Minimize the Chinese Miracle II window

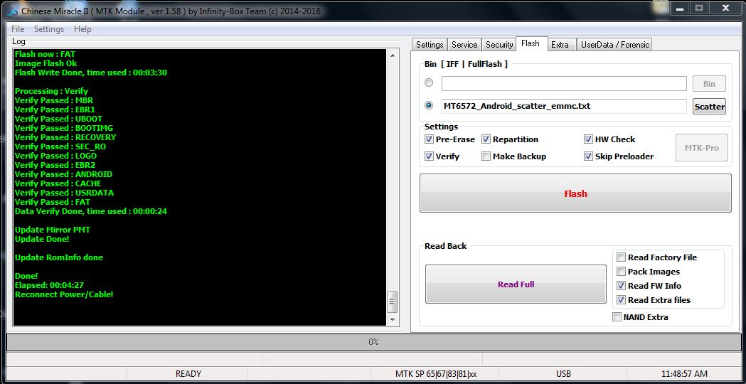(x=681, y=9)
